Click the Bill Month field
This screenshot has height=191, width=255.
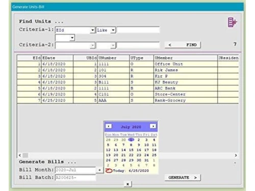point(75,170)
